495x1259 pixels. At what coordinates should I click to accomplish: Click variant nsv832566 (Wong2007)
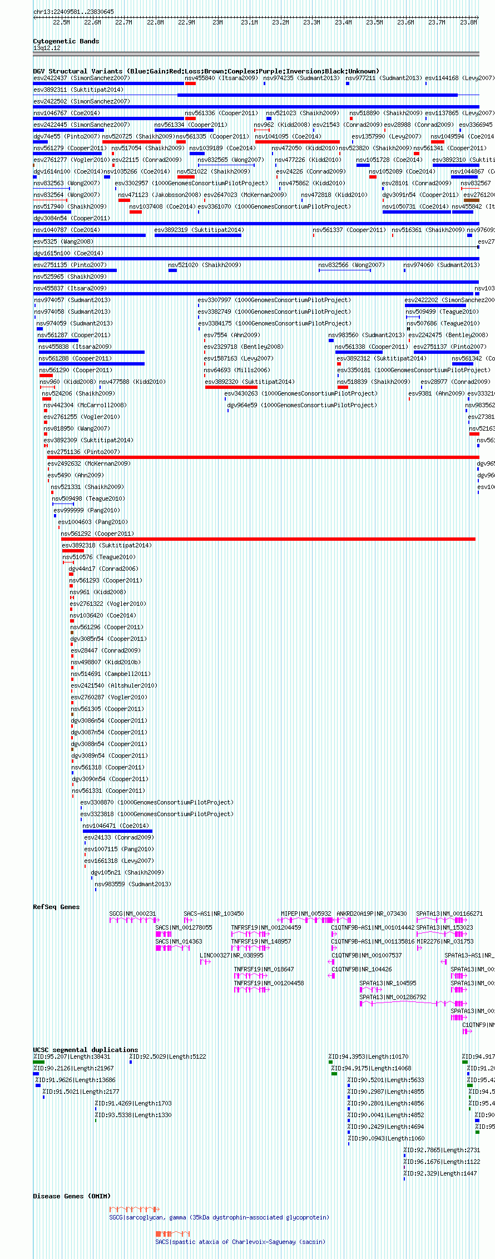click(x=352, y=265)
